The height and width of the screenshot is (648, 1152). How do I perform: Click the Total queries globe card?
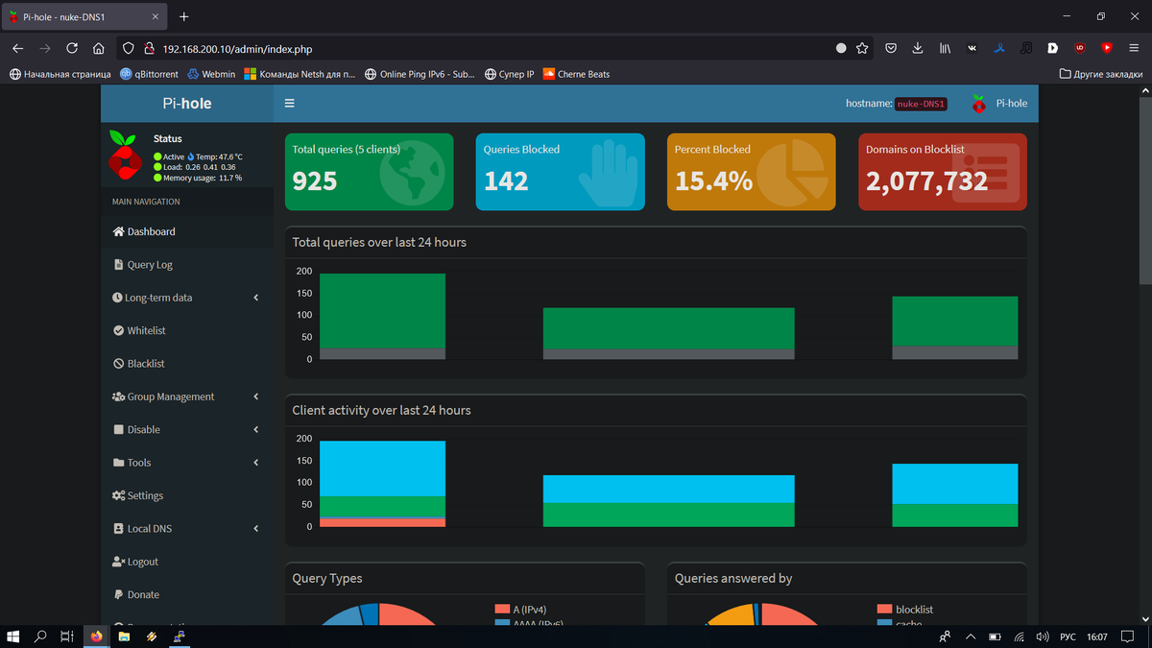tap(369, 171)
